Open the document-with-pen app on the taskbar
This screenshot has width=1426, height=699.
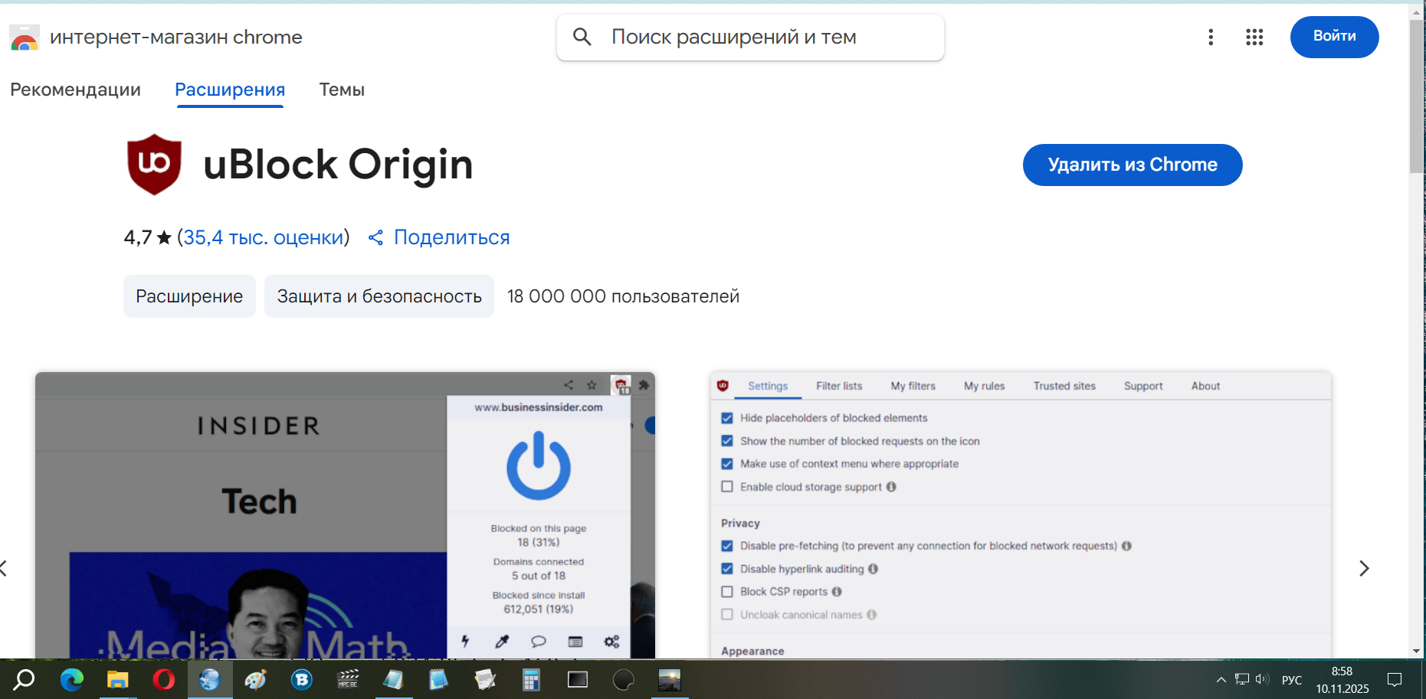[485, 679]
